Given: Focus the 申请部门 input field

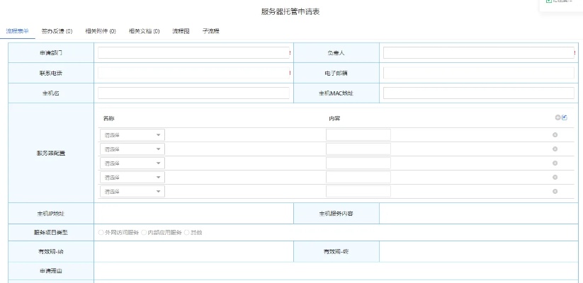Looking at the screenshot, I should tap(193, 53).
